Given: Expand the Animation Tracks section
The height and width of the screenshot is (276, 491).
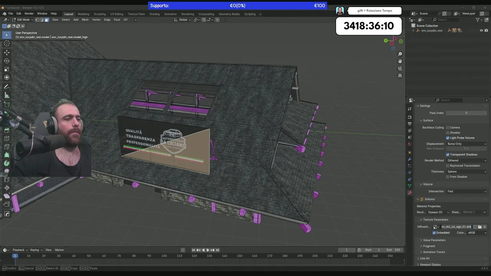Looking at the screenshot, I should [x=433, y=252].
